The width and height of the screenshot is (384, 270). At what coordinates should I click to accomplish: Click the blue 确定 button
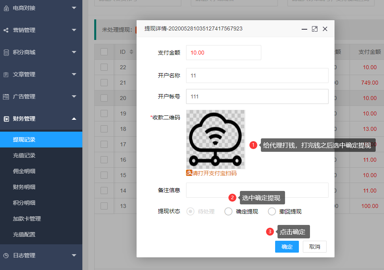coord(287,247)
